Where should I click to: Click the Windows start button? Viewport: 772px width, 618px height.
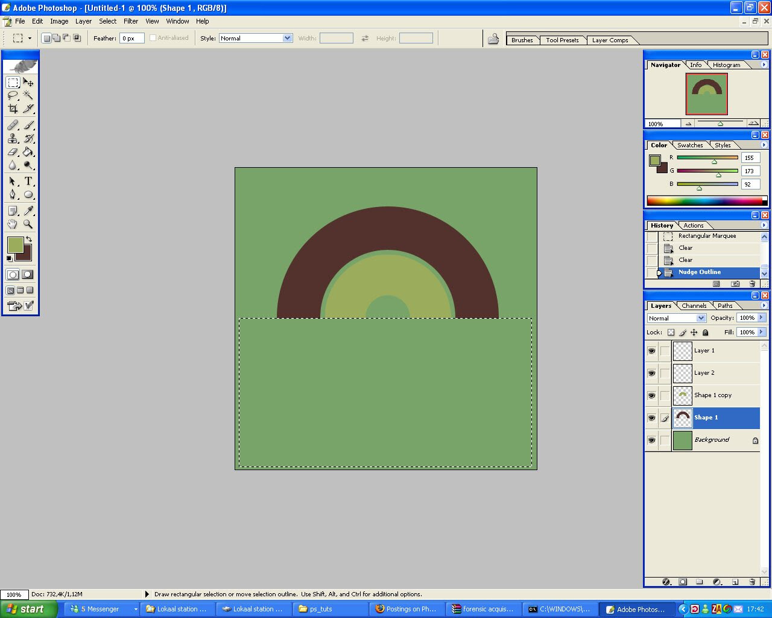click(28, 609)
